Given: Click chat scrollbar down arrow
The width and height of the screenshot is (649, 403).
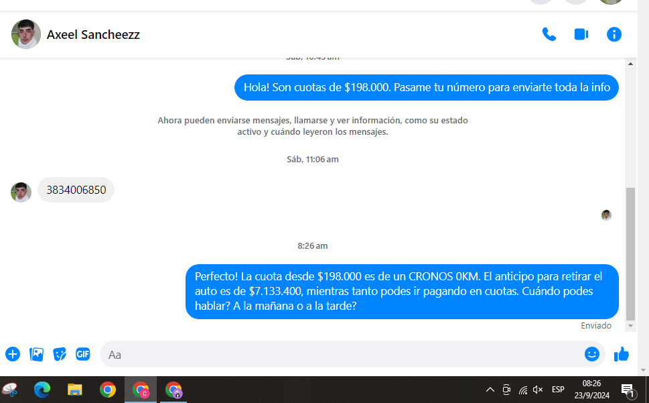Looking at the screenshot, I should pyautogui.click(x=630, y=326).
